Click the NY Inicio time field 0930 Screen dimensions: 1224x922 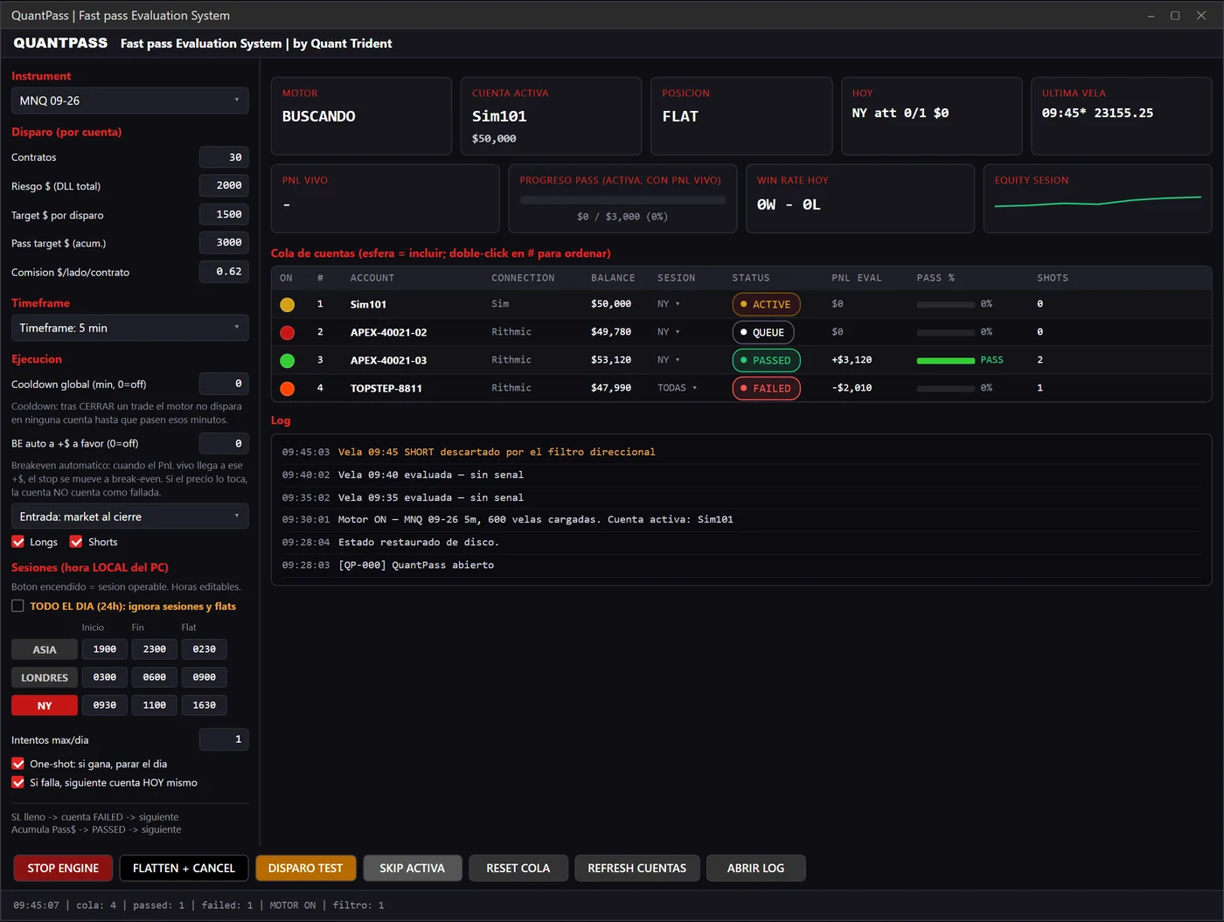pyautogui.click(x=105, y=705)
